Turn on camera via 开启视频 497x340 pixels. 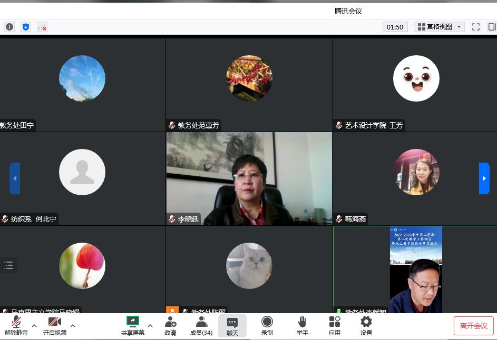tap(55, 326)
